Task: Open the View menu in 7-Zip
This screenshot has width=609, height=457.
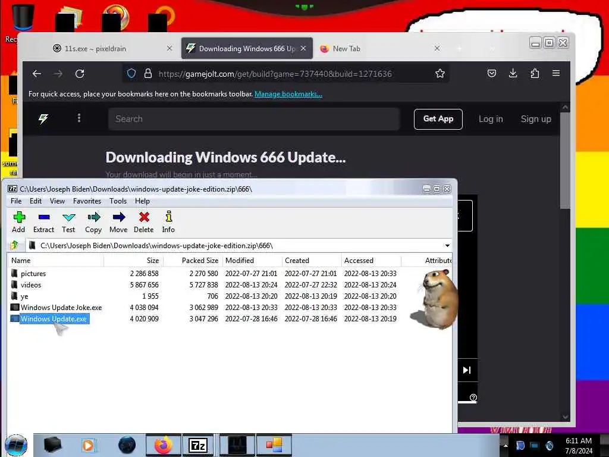Action: [57, 201]
